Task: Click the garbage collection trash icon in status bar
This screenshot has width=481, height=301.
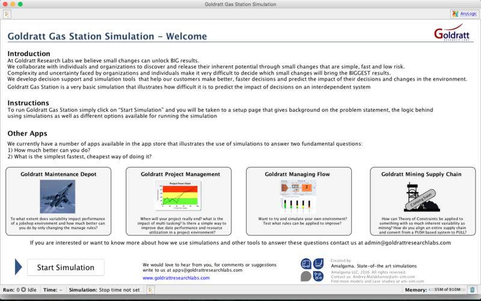Action: point(473,290)
